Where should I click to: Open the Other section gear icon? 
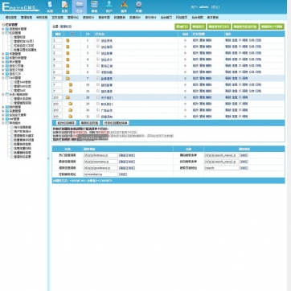pos(138,5)
